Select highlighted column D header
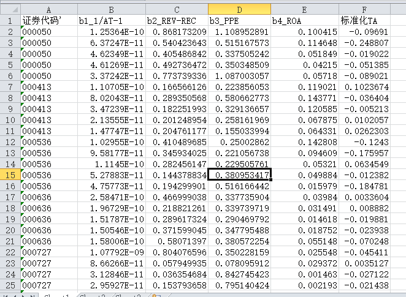 pyautogui.click(x=240, y=10)
